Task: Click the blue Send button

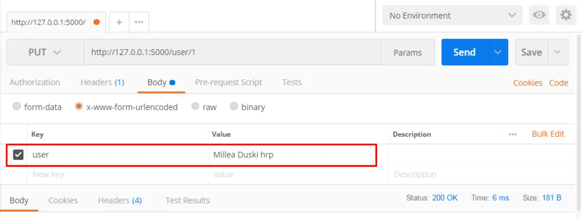Action: [464, 52]
